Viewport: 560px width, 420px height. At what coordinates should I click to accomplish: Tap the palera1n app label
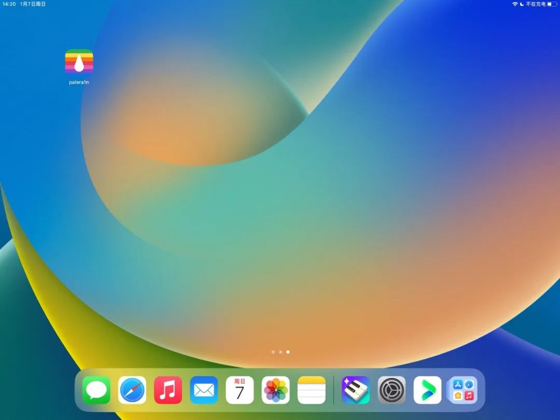(x=79, y=82)
